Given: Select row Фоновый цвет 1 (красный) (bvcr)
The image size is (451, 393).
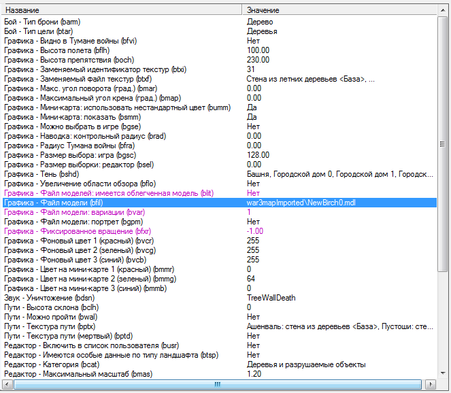Looking at the screenshot, I should 220,241.
